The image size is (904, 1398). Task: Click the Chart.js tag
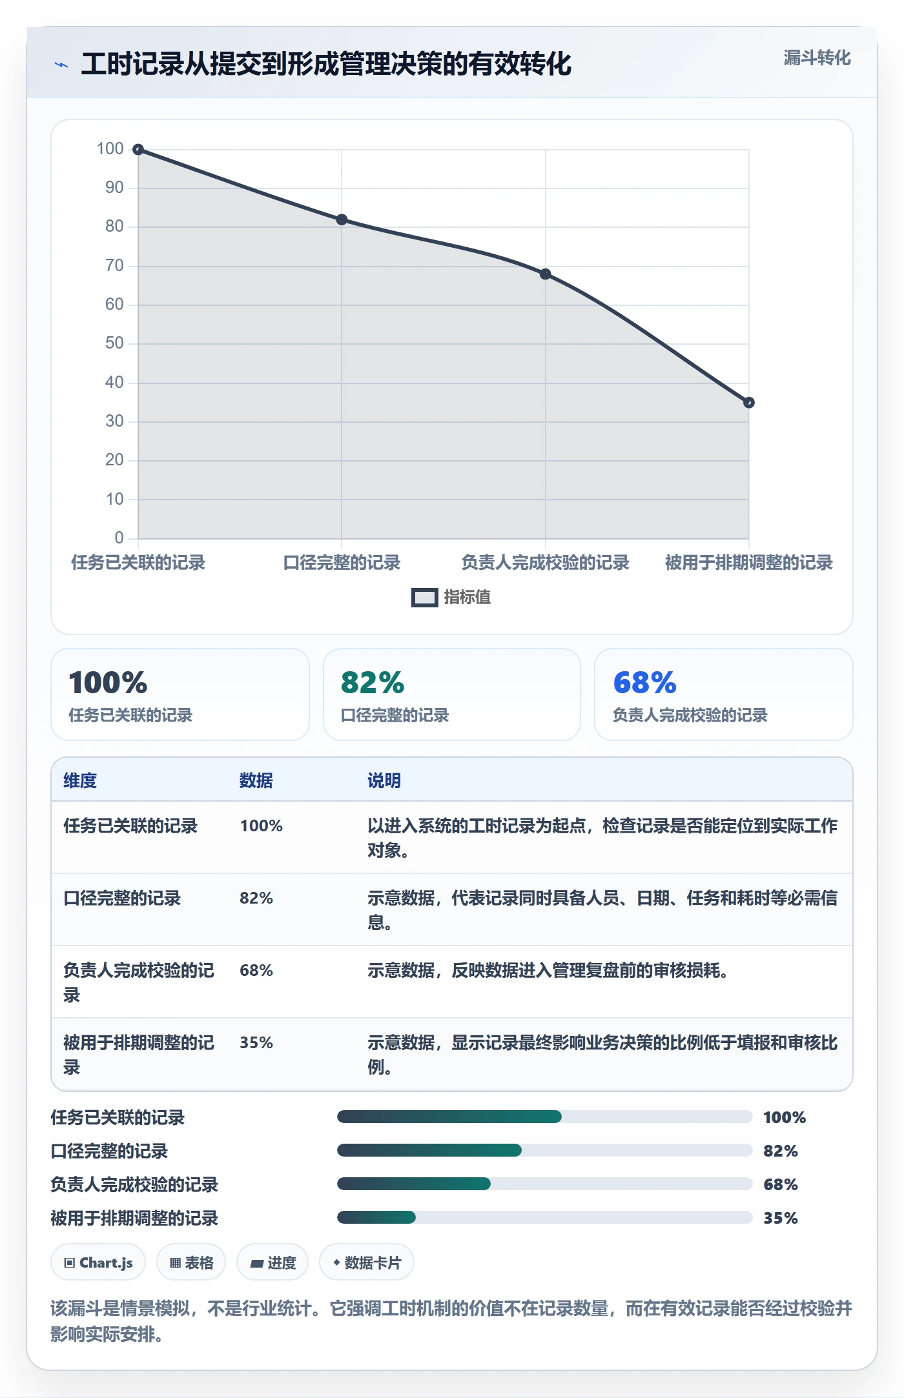[98, 1262]
